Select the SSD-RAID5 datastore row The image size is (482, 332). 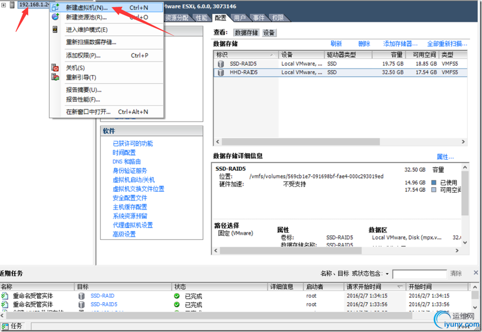pyautogui.click(x=340, y=64)
